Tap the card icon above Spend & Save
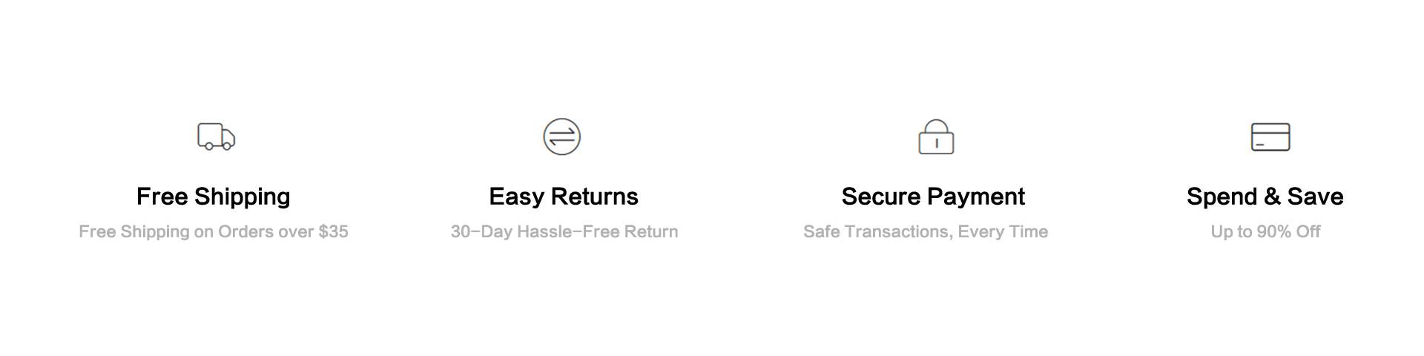The width and height of the screenshot is (1424, 356). 1270,137
